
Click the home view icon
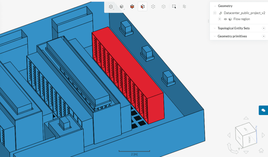tap(261, 150)
